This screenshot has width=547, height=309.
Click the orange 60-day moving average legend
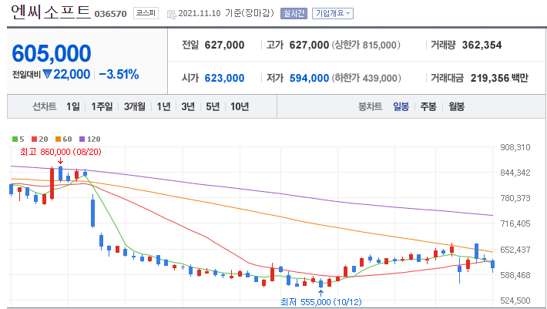coord(63,139)
